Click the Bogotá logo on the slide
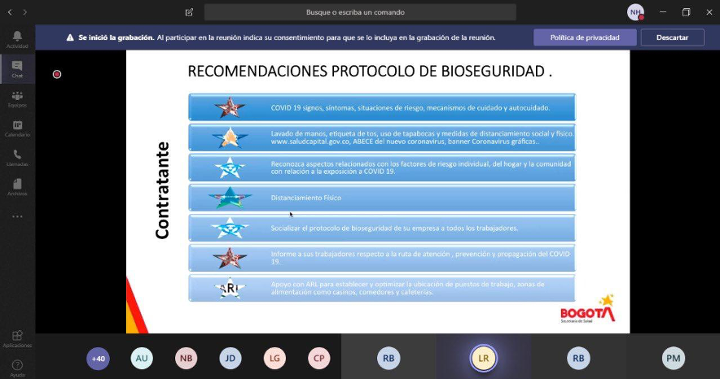Viewport: 720px width, 379px height. pos(588,309)
